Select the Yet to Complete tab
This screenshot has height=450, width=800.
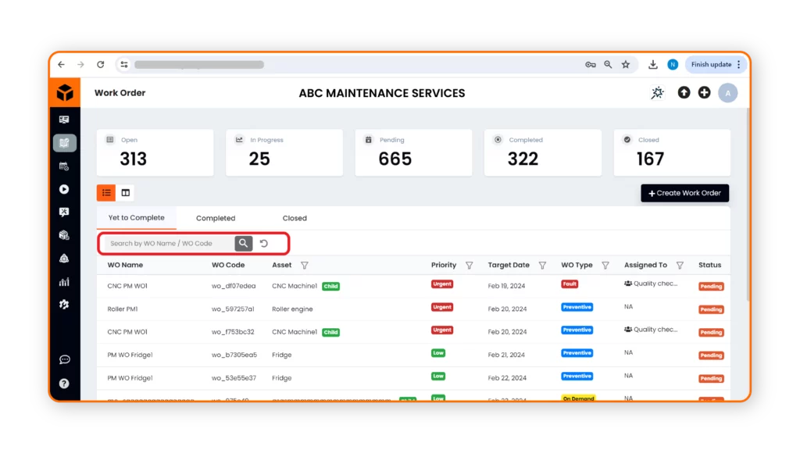[x=136, y=218]
